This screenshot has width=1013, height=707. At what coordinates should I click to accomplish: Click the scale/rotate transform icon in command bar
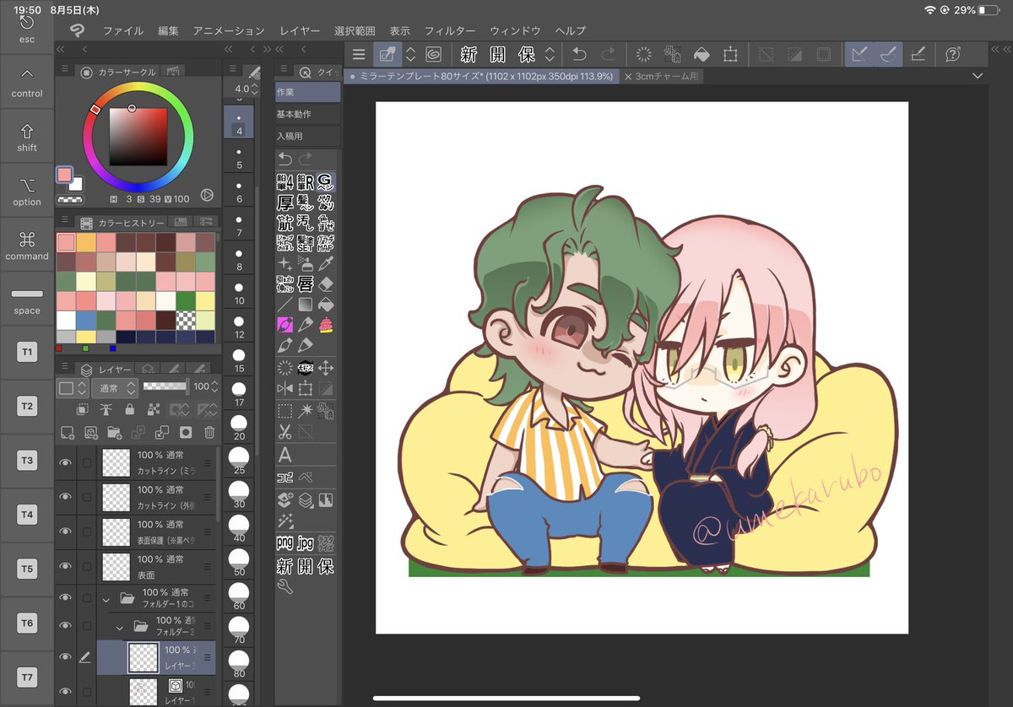[730, 55]
